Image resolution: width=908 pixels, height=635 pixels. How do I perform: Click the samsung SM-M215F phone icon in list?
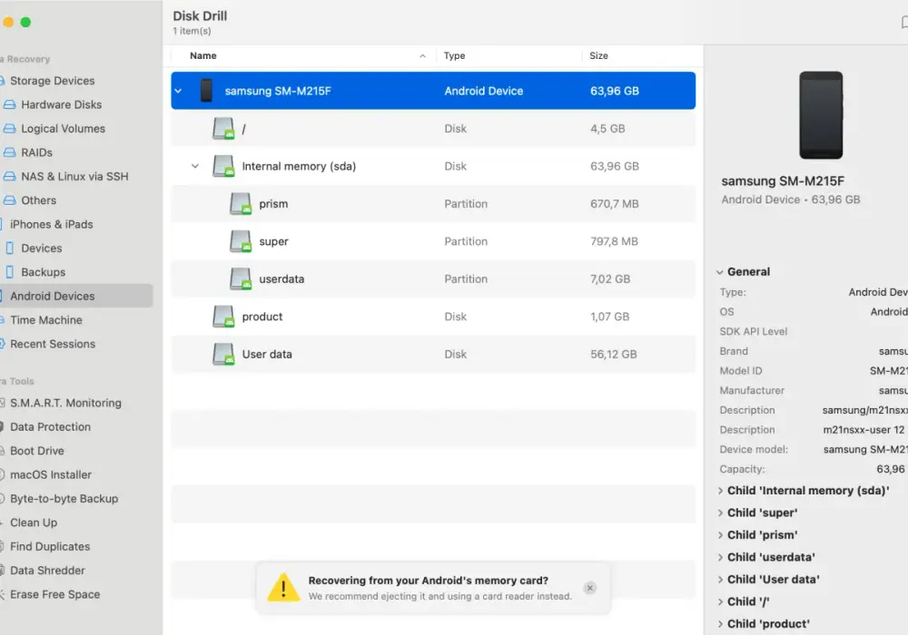tap(206, 91)
